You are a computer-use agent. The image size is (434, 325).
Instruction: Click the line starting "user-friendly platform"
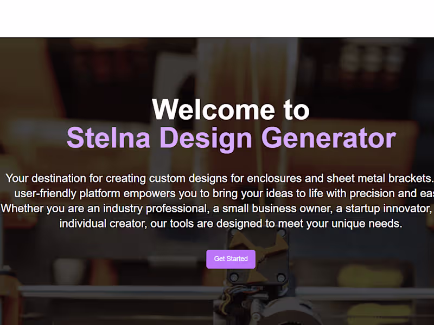(217, 193)
